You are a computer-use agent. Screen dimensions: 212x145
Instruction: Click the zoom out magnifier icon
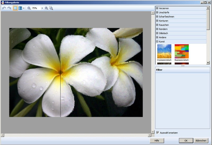coord(29,8)
